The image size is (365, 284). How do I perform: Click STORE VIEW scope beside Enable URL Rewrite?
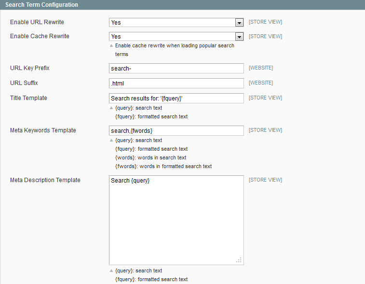tap(265, 22)
